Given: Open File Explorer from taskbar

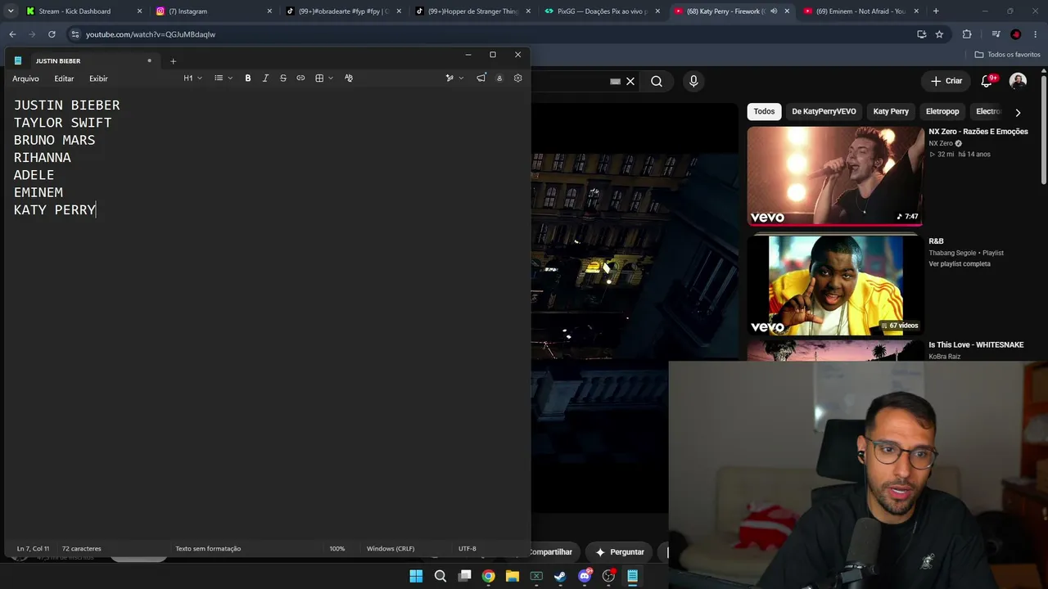Looking at the screenshot, I should [513, 576].
